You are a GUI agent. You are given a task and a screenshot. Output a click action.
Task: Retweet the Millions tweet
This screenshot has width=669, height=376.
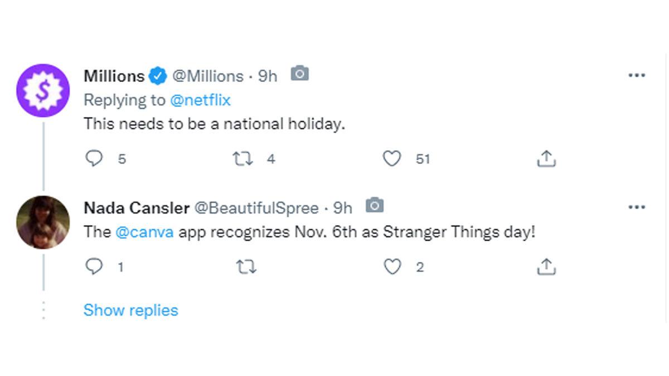243,159
